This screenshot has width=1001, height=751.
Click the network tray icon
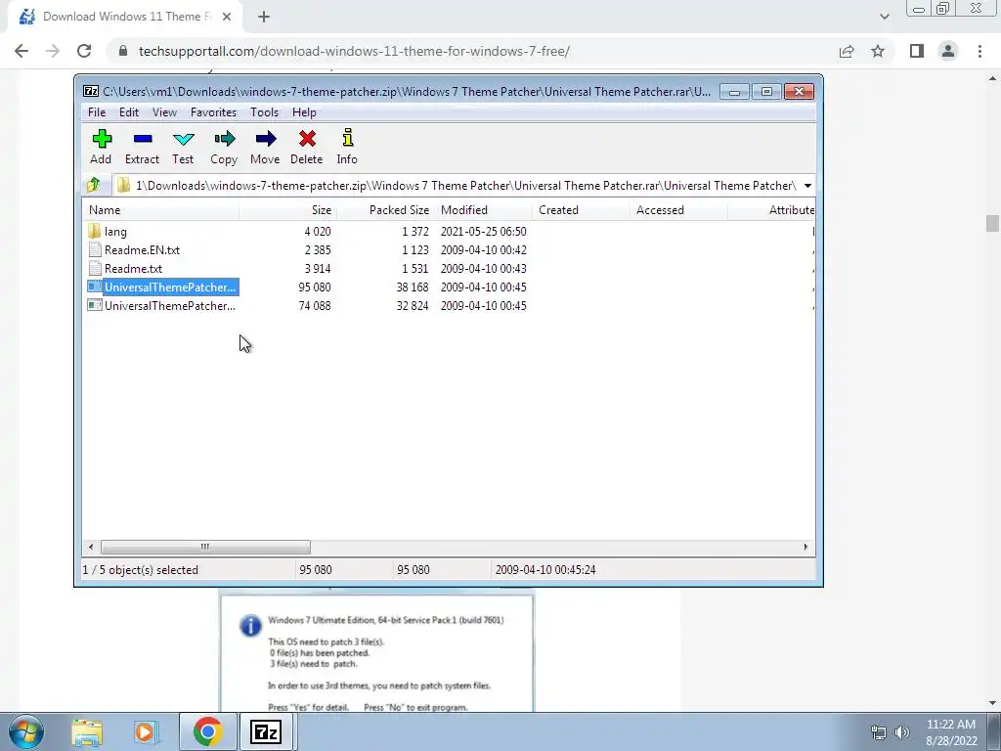point(879,732)
